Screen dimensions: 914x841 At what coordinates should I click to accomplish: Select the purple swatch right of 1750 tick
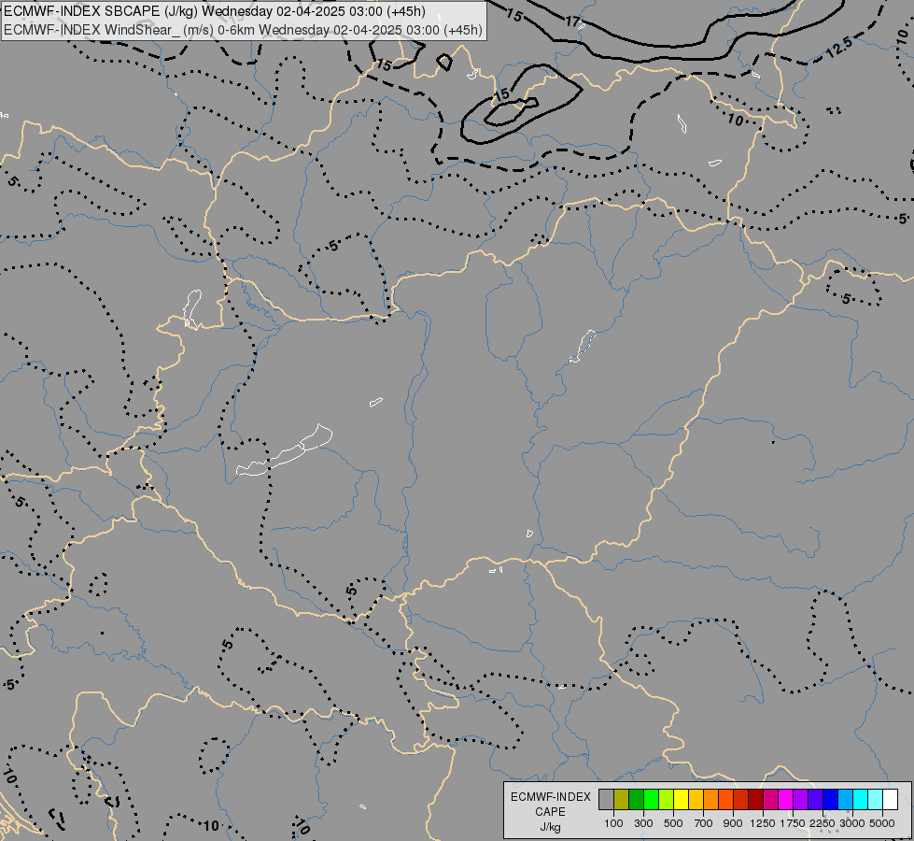800,799
